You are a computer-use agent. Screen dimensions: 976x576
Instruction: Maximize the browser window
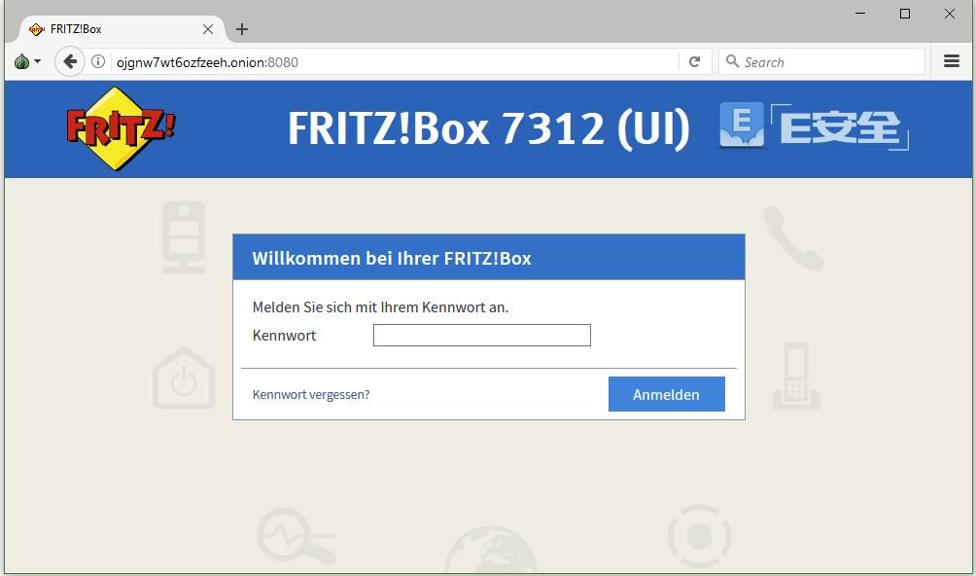pyautogui.click(x=905, y=14)
